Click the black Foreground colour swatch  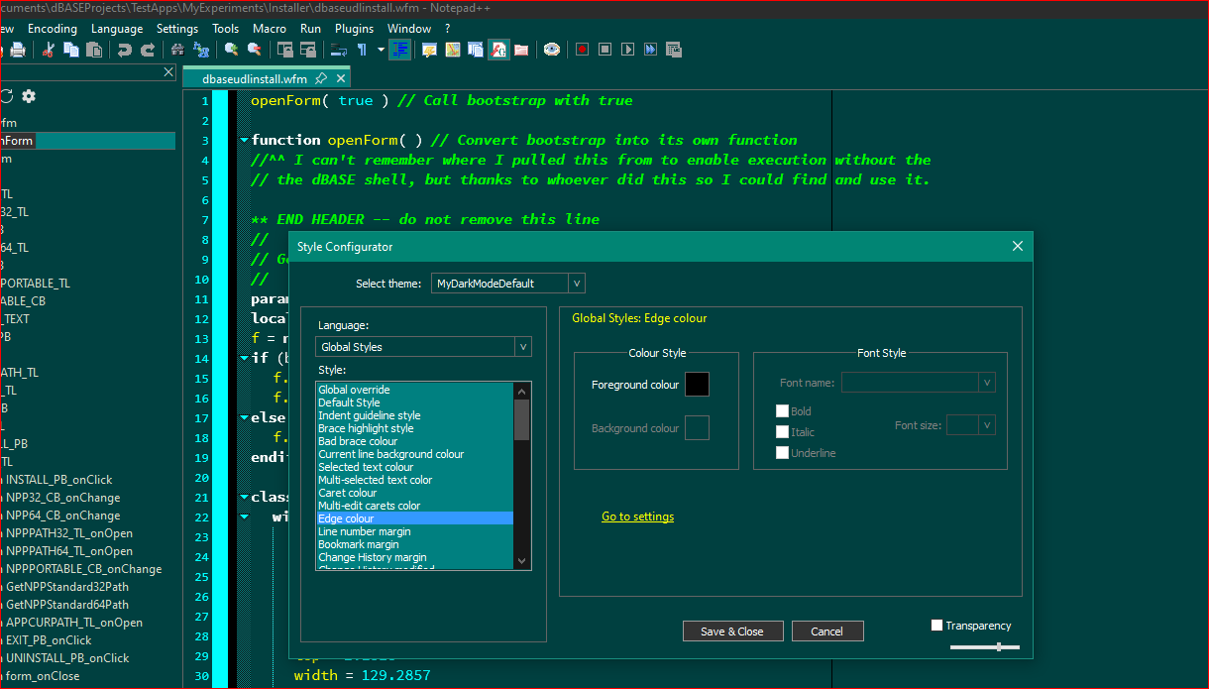(697, 385)
